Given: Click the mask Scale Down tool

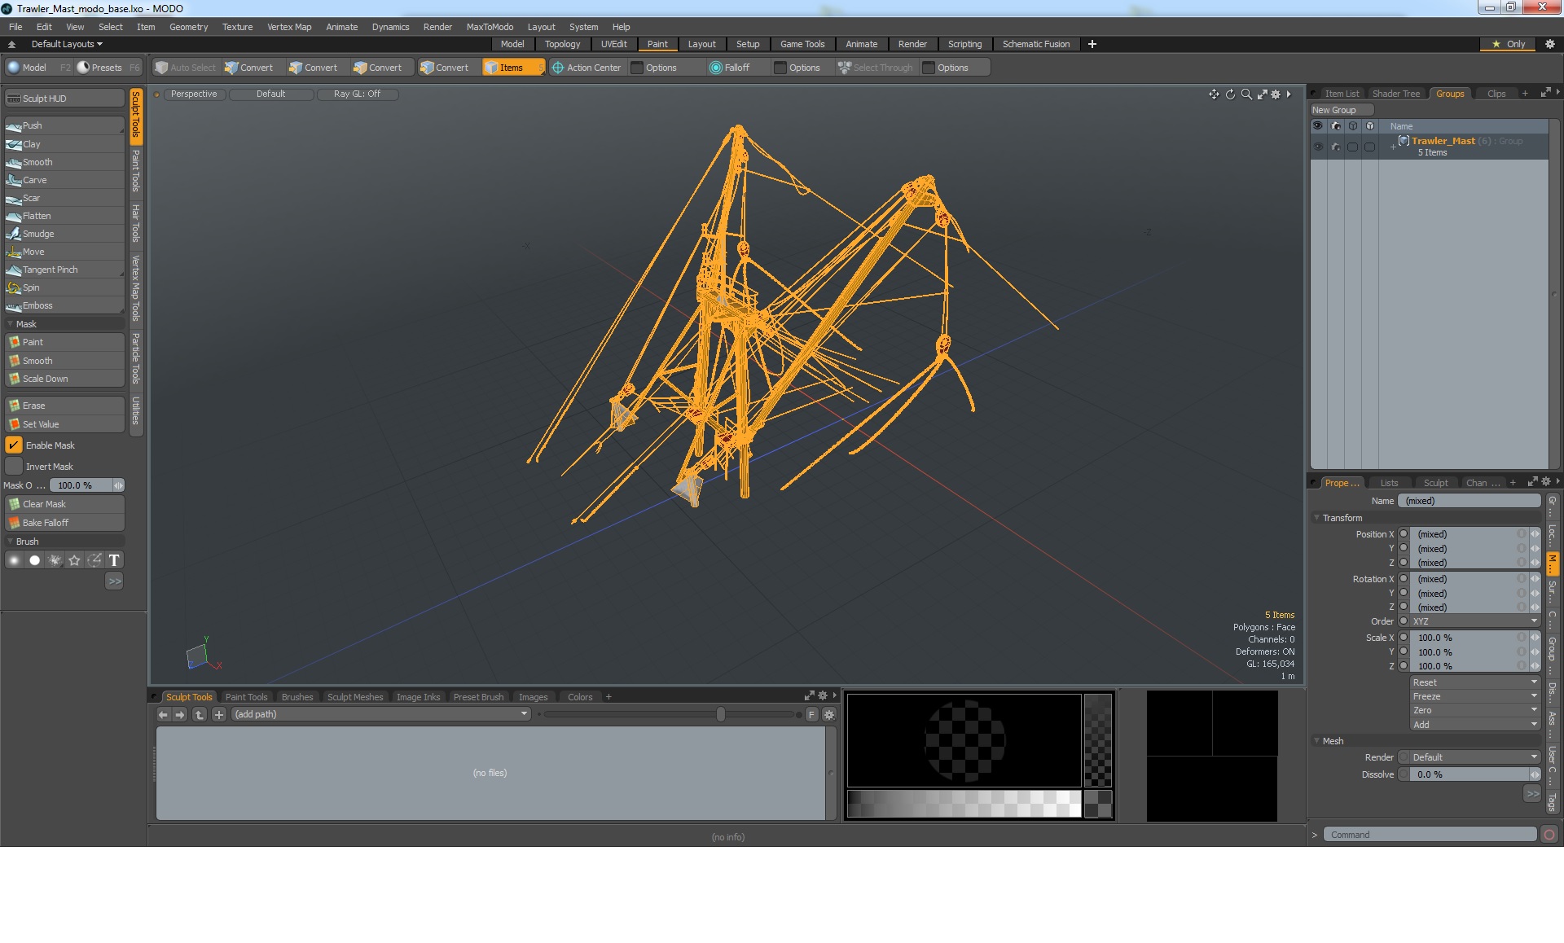Looking at the screenshot, I should coord(64,379).
